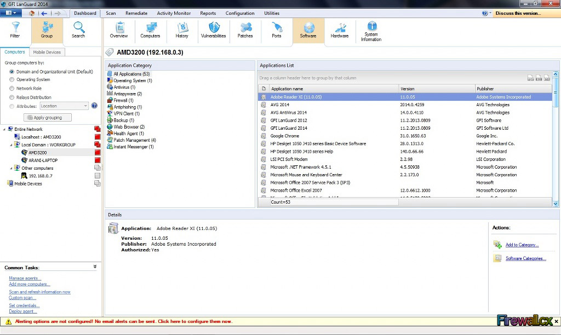Collapse Local Domain : WORKGROUP node
This screenshot has width=561, height=335.
point(11,145)
